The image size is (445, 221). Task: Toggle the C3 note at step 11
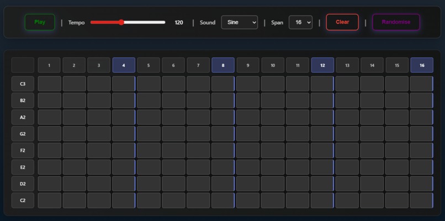coord(298,84)
